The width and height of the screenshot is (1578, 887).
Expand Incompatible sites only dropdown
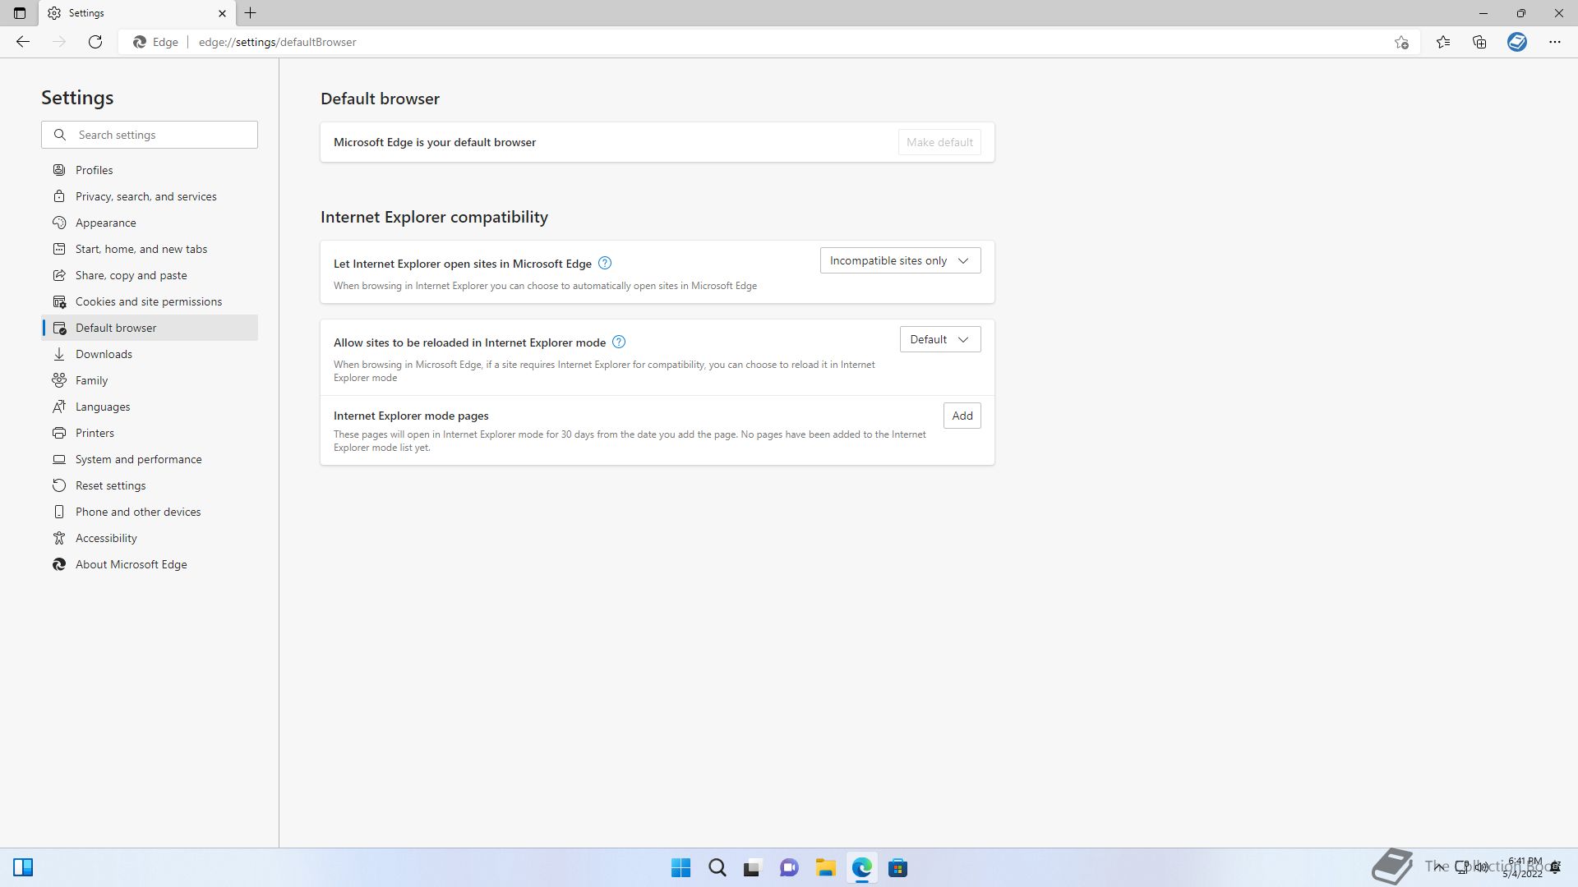[900, 260]
